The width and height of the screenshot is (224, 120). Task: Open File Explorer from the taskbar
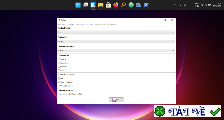point(101,5)
